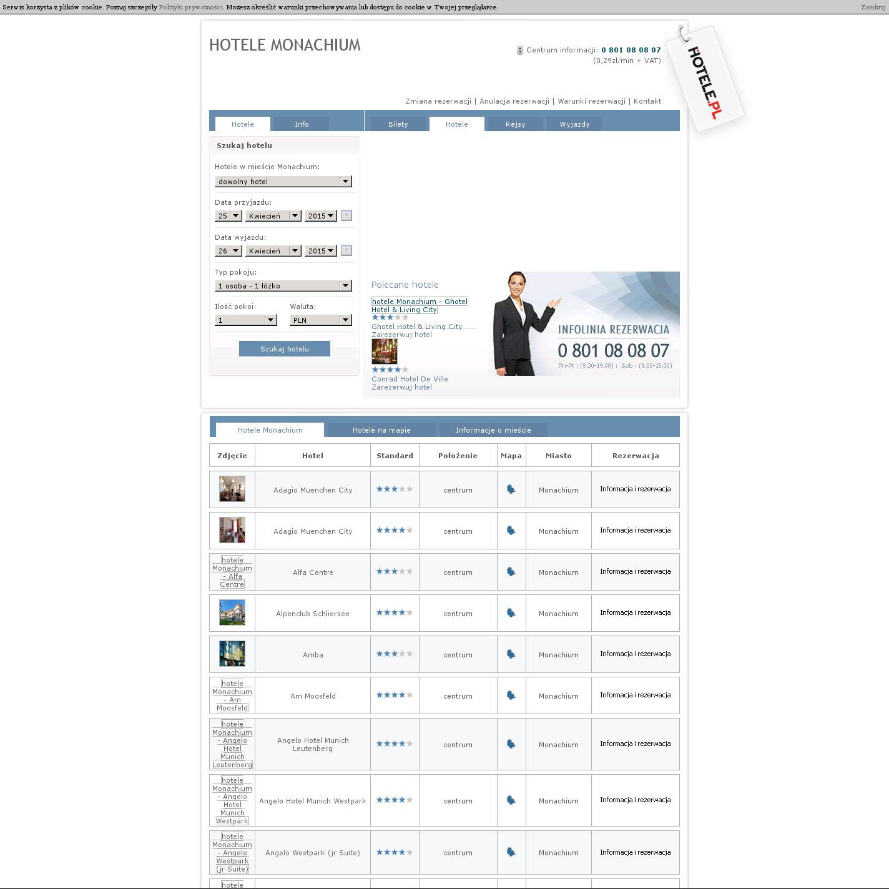Open arrival year dropdown under Data przyjazdu

pos(321,215)
